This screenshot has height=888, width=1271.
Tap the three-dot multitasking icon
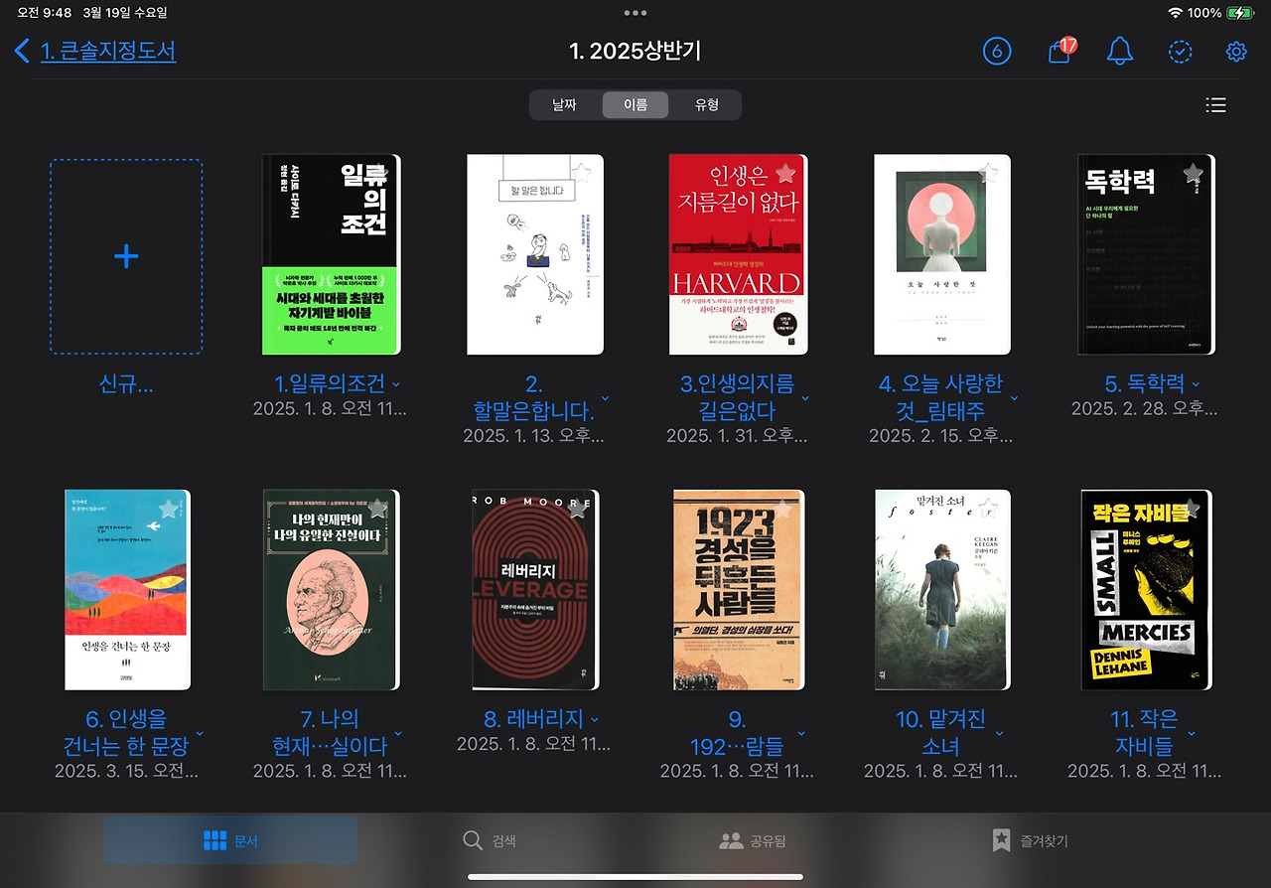[635, 13]
